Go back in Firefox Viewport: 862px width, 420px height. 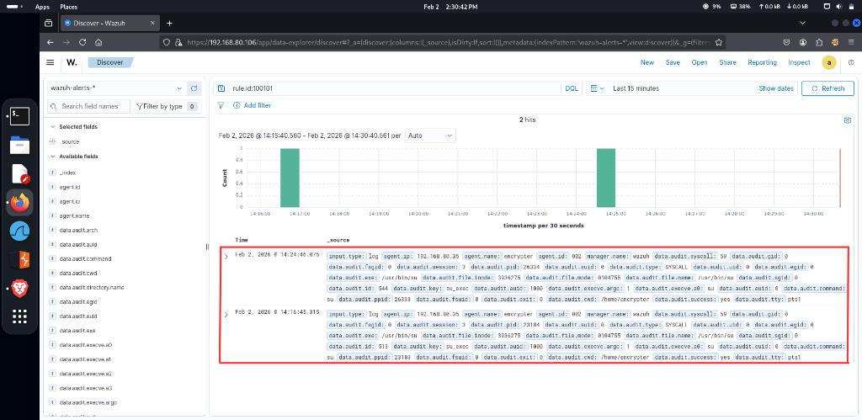click(x=50, y=42)
